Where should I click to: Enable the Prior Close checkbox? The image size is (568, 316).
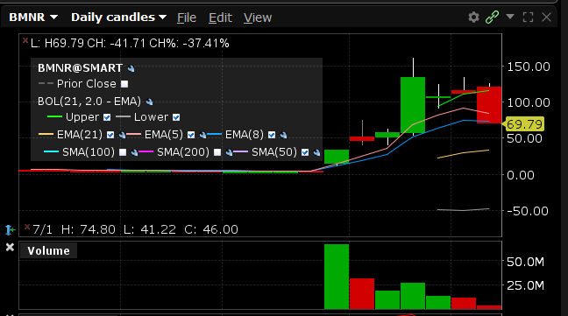pos(124,84)
